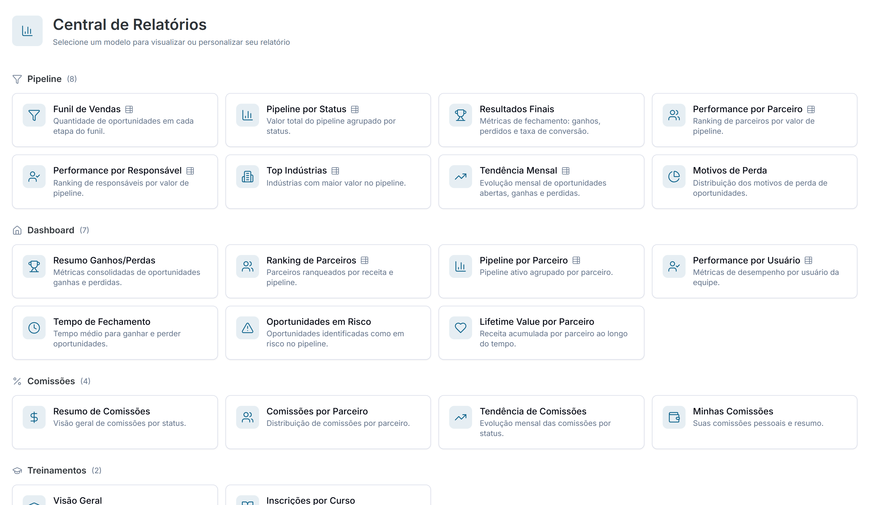
Task: Open the Performance por Usuário report title
Action: [746, 261]
